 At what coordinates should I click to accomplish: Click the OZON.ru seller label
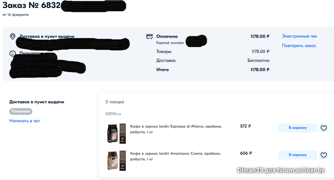(x=113, y=114)
